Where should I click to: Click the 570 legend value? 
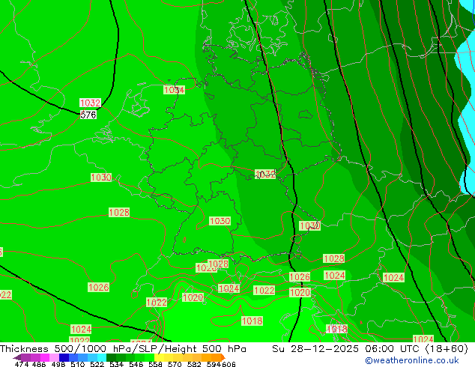coord(175,364)
